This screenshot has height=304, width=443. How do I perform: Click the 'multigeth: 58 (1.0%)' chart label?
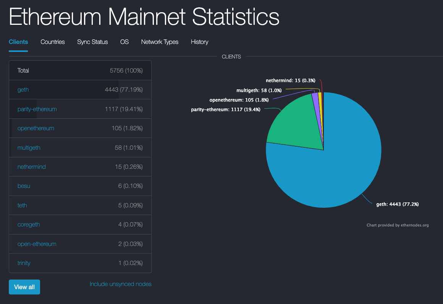coord(259,91)
